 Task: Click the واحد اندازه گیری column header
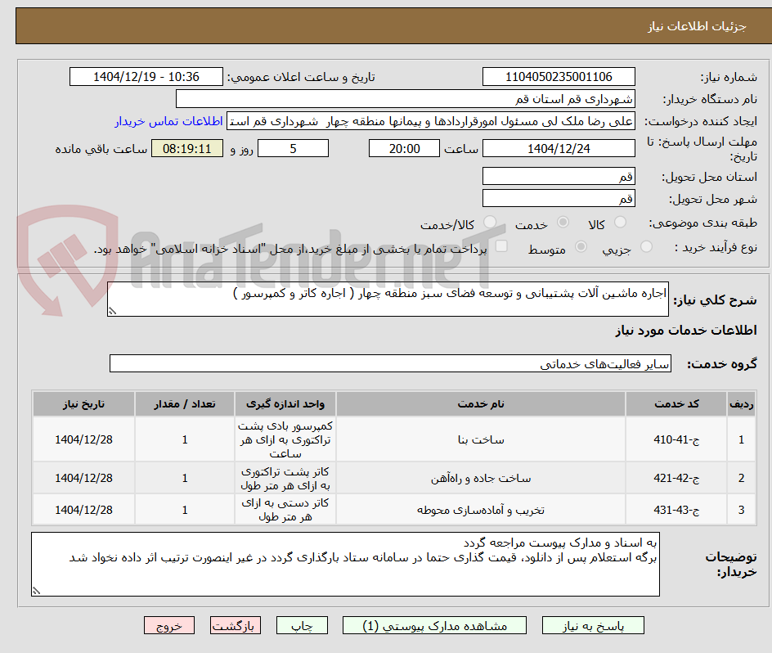tap(285, 404)
